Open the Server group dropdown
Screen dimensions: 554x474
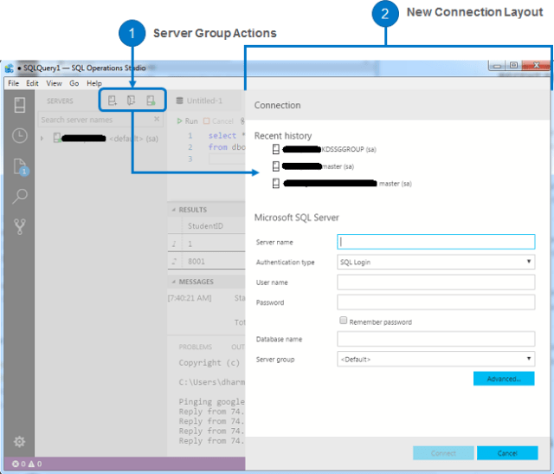[x=436, y=360]
